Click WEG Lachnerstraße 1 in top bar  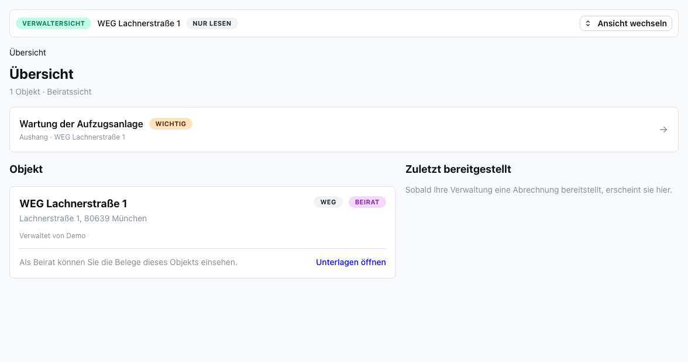(x=139, y=23)
